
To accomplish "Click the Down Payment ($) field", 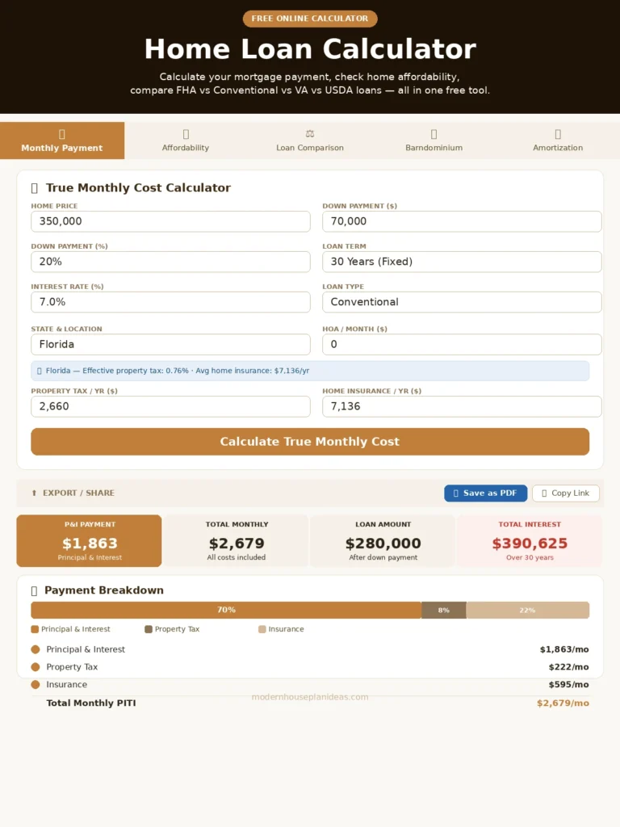I will pyautogui.click(x=462, y=221).
